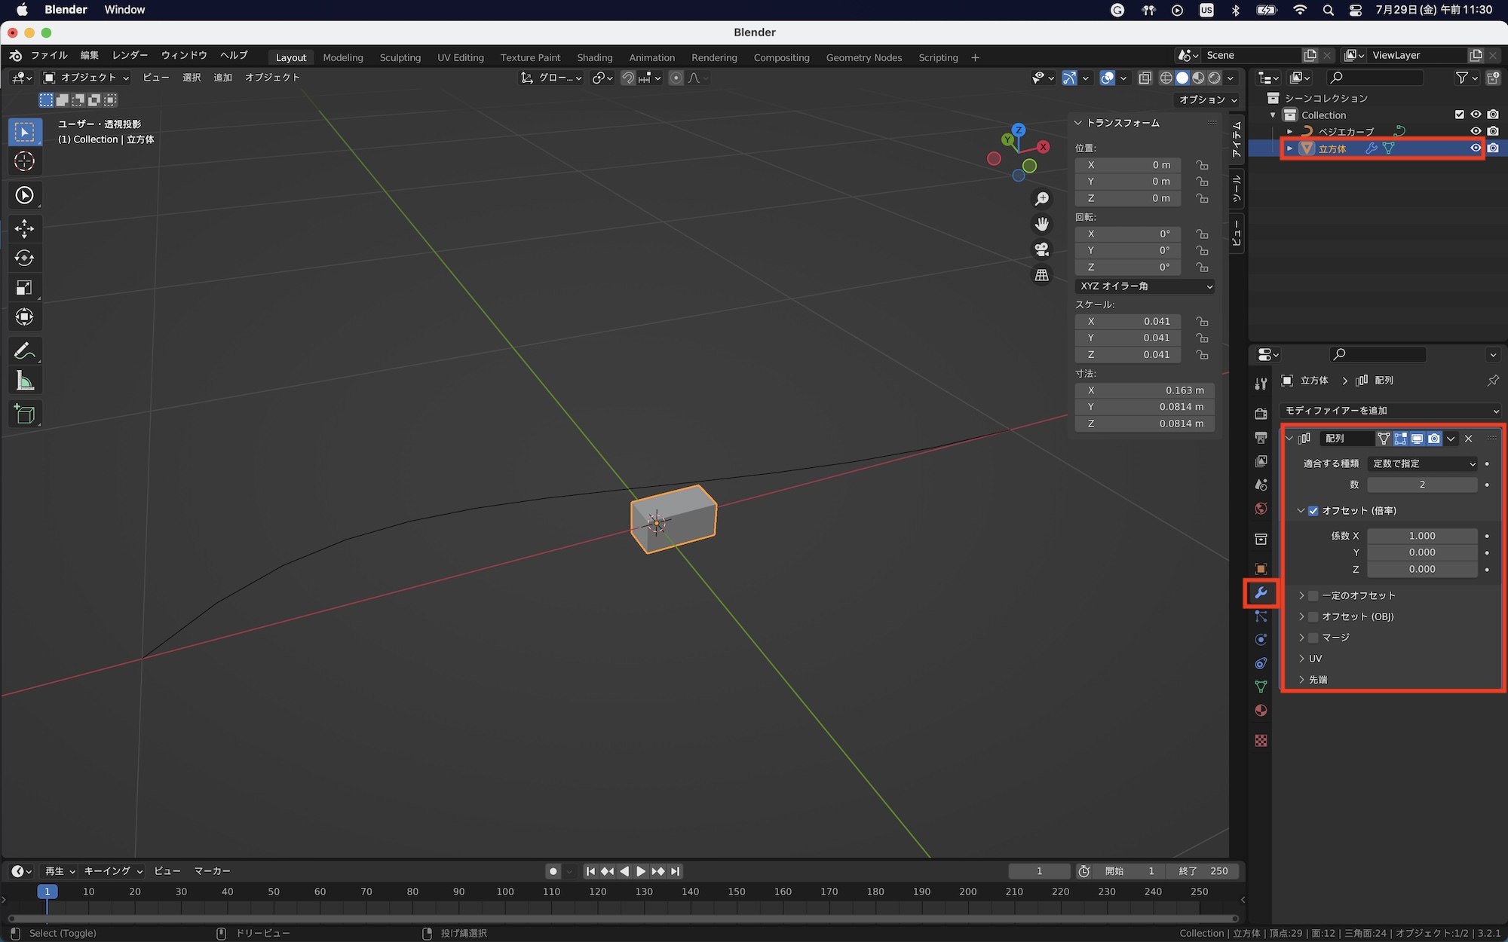Switch to the Shading workspace tab

[x=594, y=57]
